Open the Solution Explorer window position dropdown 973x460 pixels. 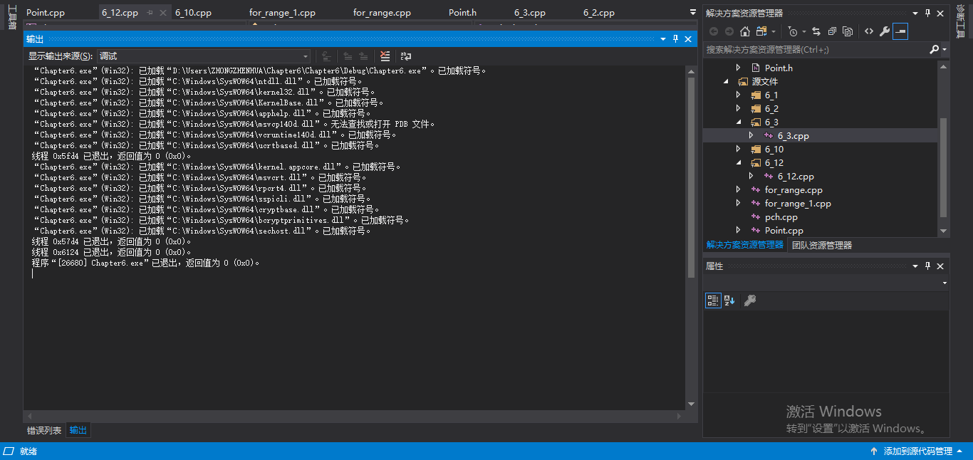point(915,13)
